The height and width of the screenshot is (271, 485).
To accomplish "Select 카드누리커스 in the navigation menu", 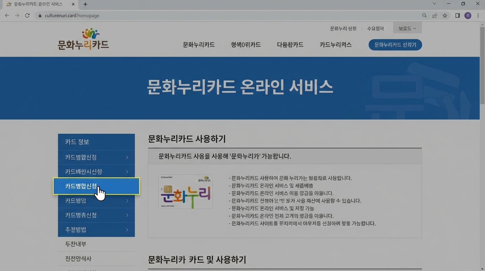I will click(x=335, y=45).
